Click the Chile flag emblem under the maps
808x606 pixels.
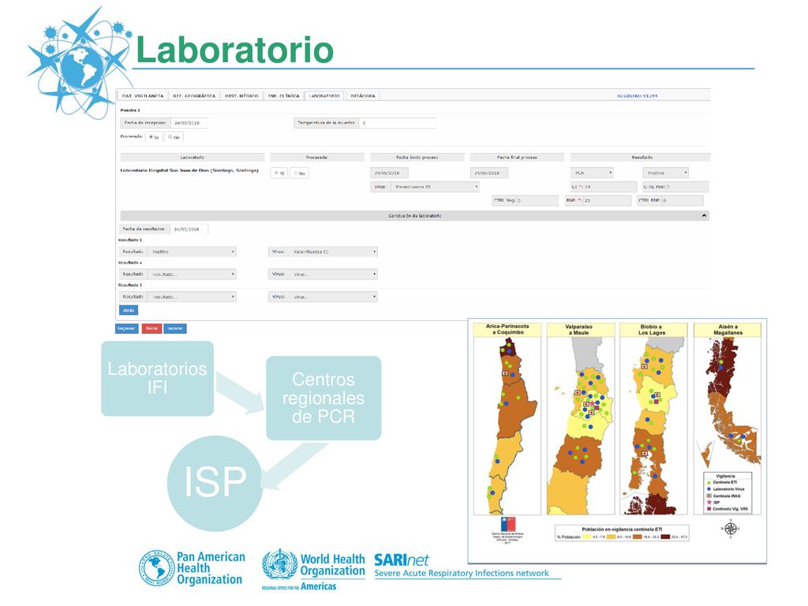(x=508, y=524)
